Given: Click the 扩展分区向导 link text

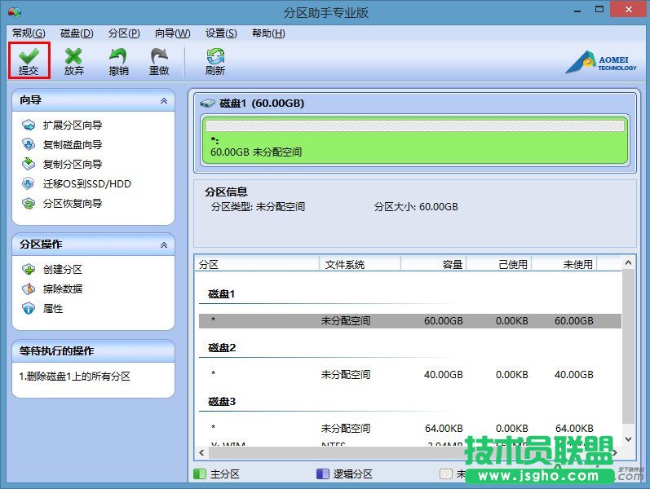Looking at the screenshot, I should pos(73,125).
